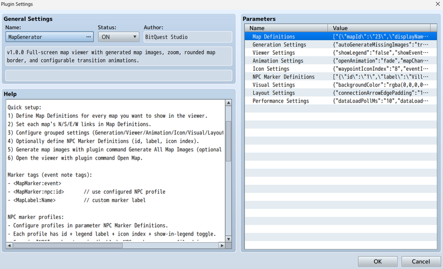Click the Name column header
This screenshot has width=443, height=269.
click(x=286, y=28)
